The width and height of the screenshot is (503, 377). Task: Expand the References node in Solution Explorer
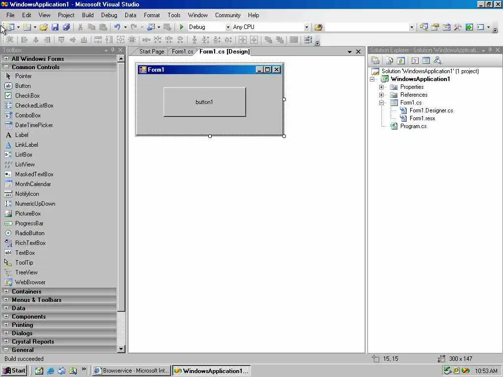(381, 95)
